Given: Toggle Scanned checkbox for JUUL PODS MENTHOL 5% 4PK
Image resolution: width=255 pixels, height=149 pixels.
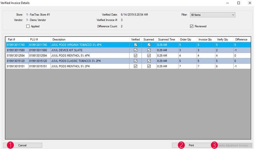Looking at the screenshot, I should 149,55.
